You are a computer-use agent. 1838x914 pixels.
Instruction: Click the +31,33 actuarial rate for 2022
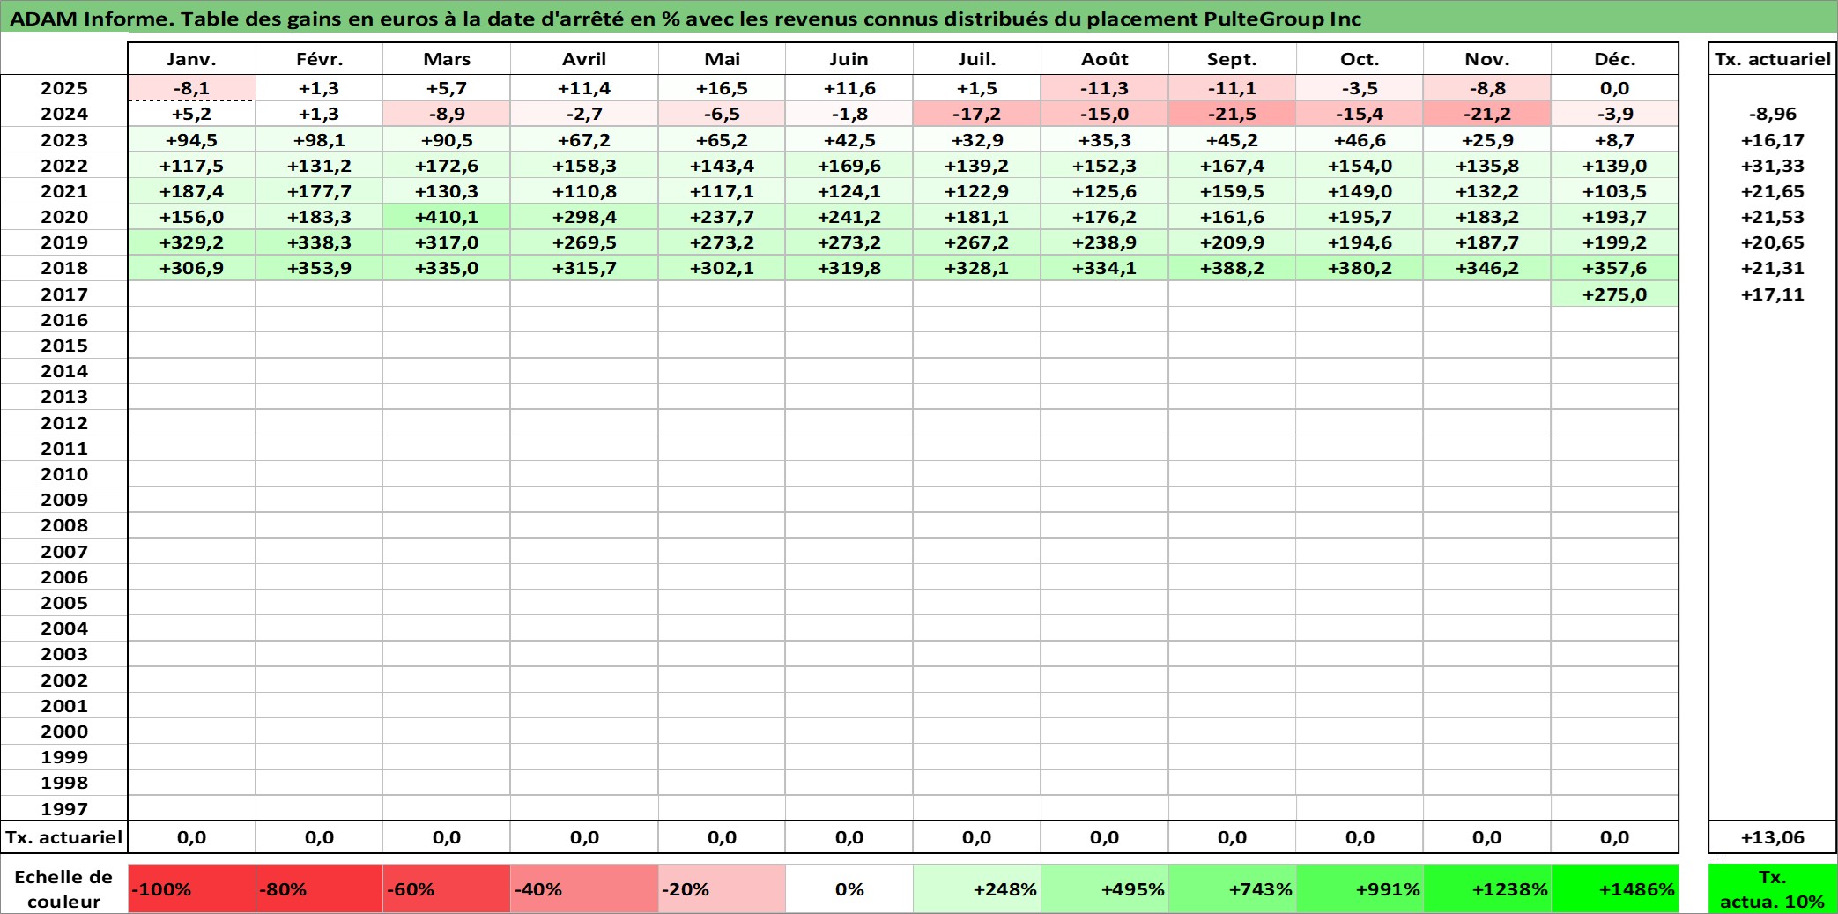[1772, 166]
